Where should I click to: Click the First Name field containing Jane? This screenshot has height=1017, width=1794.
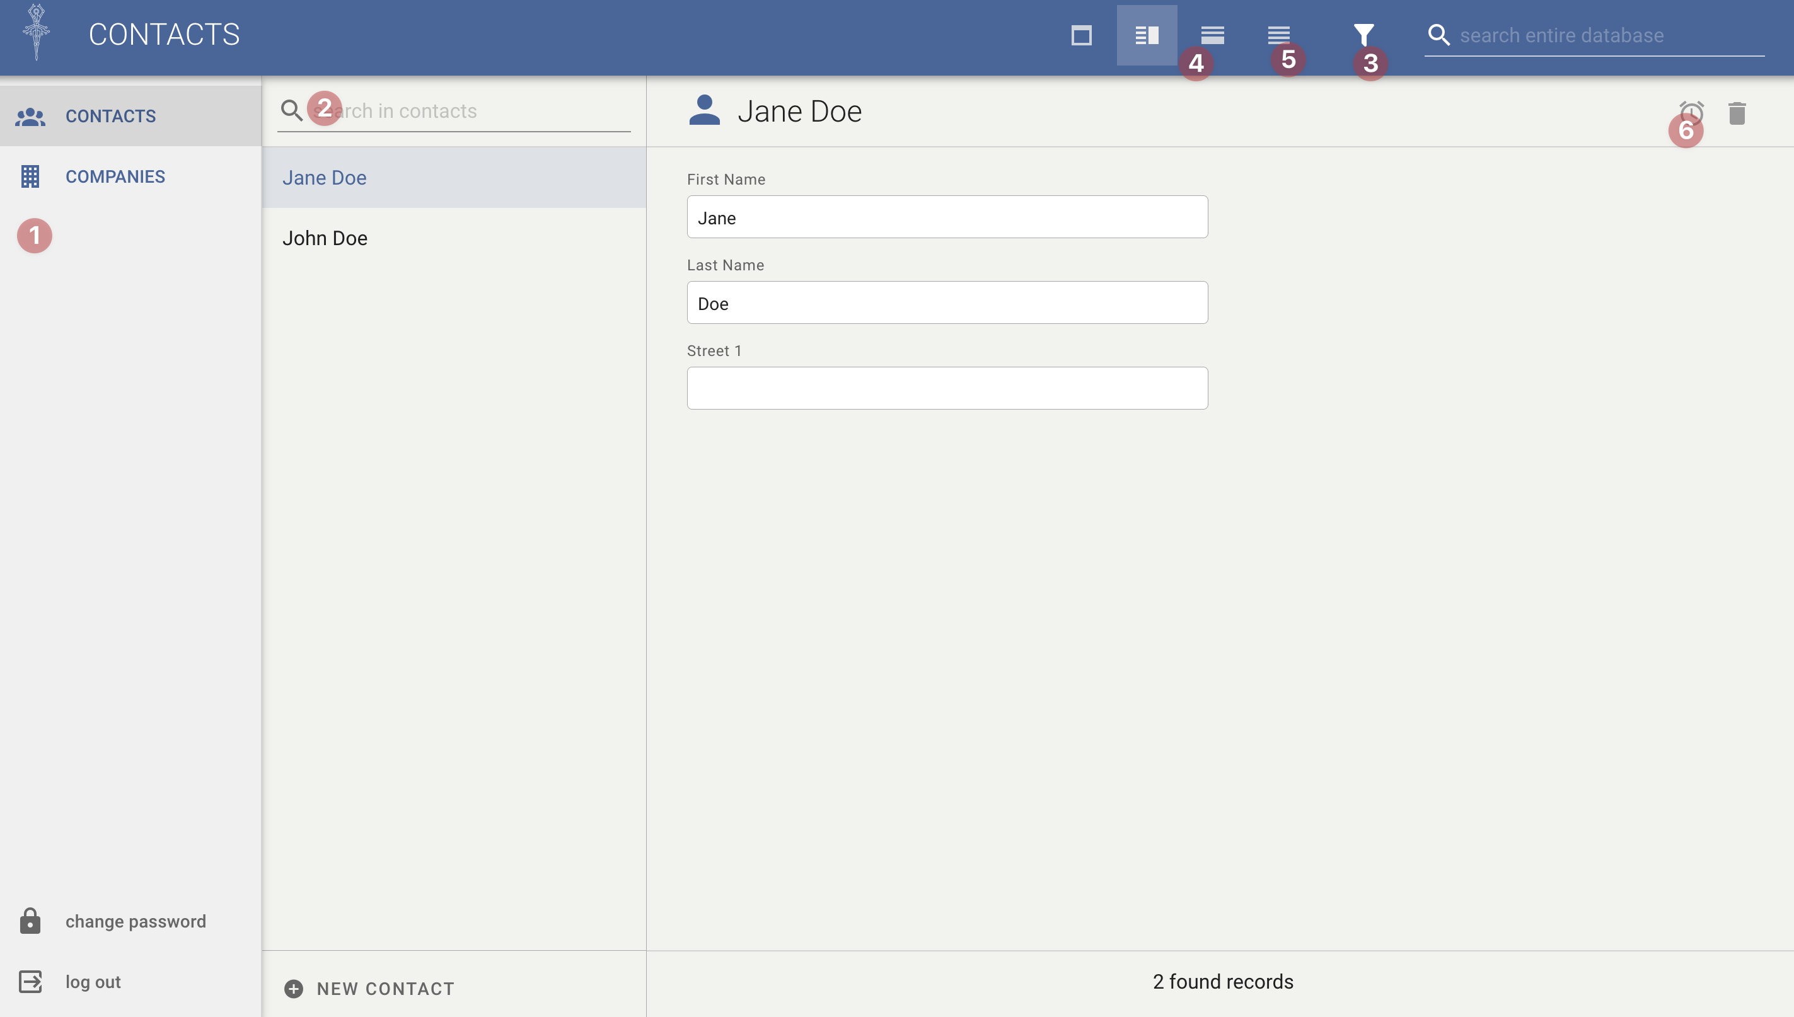point(947,217)
